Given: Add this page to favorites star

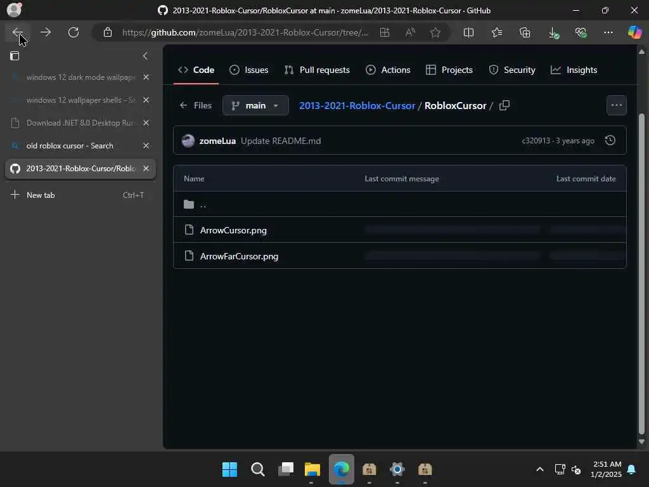Looking at the screenshot, I should click(435, 32).
